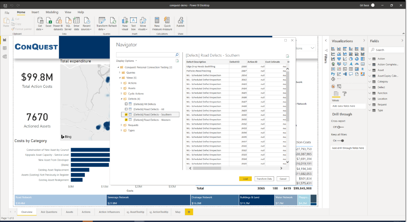Expand the Asset Expiry Cale... table in Fields pane
The width and height of the screenshot is (407, 222).
click(x=370, y=76)
